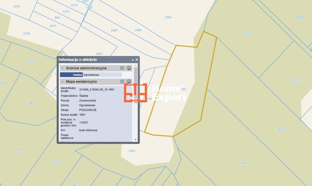Screen dimensions: 312x186
Task: Click the Home Expert logo icon
Action: 135,93
